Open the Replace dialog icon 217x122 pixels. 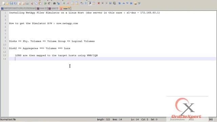pos(58,3)
